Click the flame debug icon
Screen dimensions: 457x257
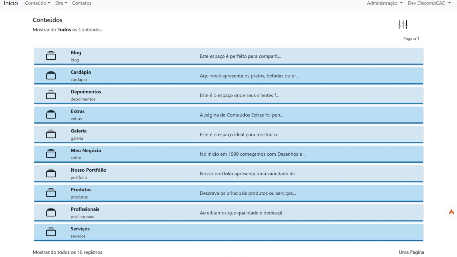click(452, 212)
